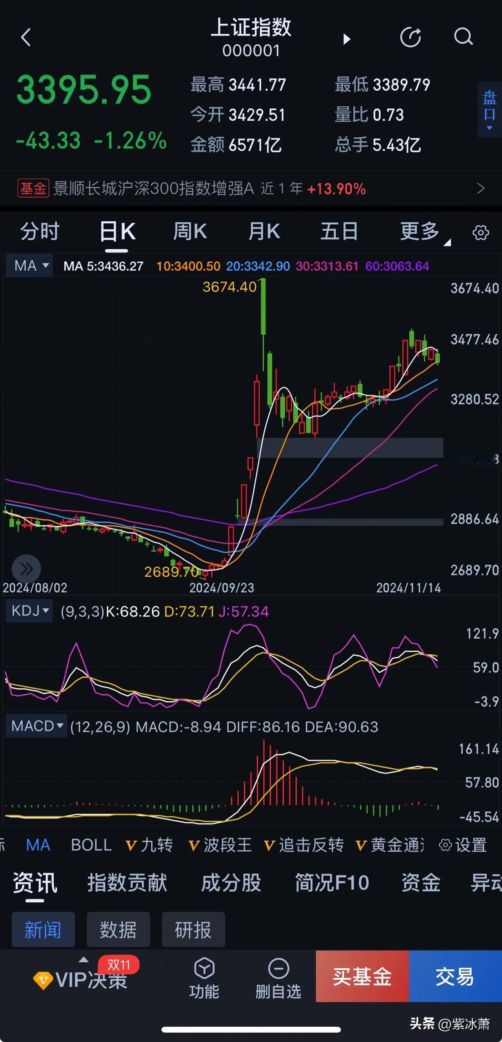Tap stock code 000001 title
The height and width of the screenshot is (1042, 502).
[251, 51]
